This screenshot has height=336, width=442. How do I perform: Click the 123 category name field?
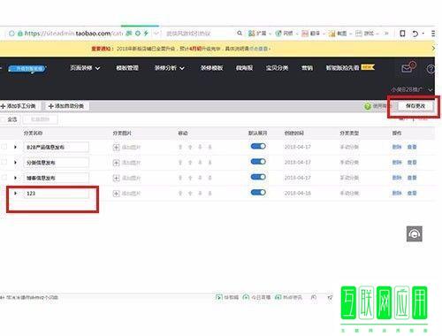point(57,194)
